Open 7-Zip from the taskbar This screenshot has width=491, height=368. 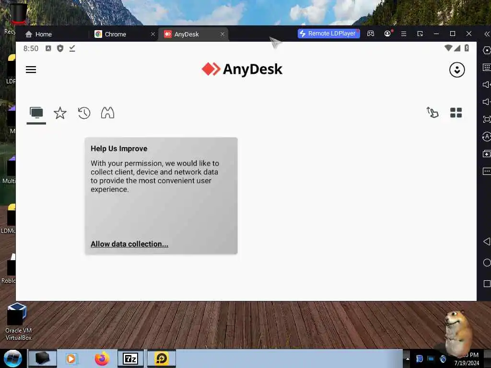(130, 358)
